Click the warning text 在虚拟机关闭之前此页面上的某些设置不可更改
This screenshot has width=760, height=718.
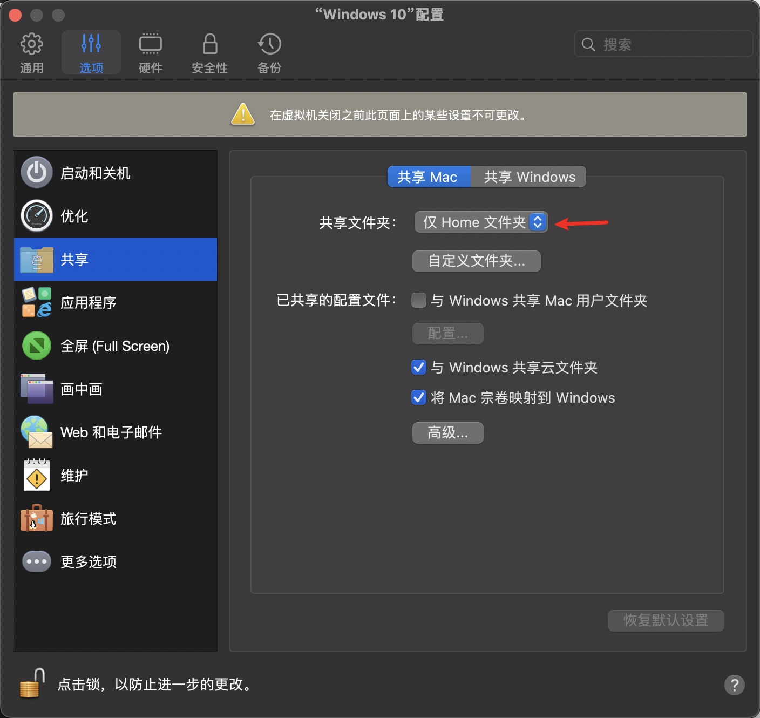(398, 115)
